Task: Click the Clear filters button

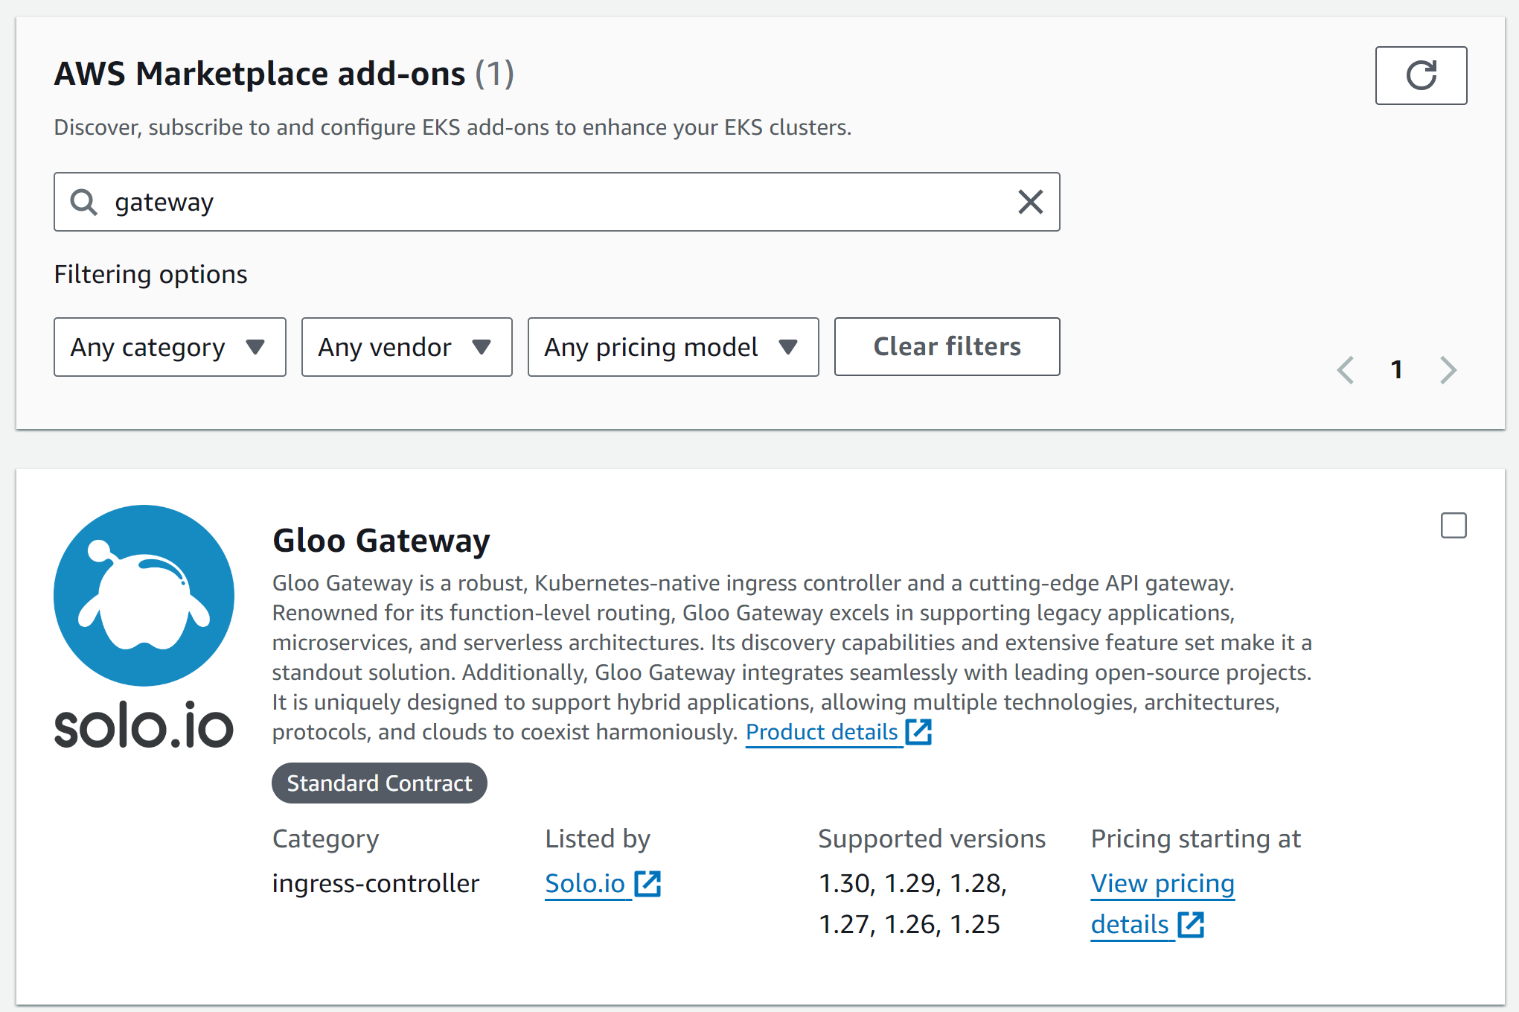Action: click(x=946, y=347)
